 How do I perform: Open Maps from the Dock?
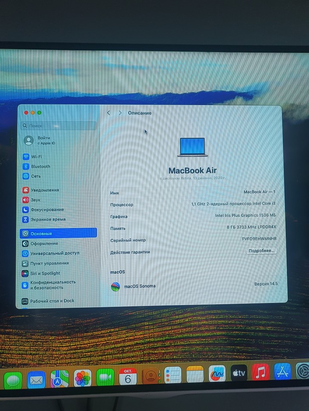click(59, 379)
